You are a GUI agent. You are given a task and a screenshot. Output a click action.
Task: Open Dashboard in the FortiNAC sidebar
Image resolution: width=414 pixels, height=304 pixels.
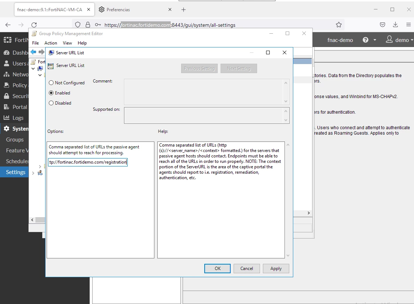pos(16,52)
